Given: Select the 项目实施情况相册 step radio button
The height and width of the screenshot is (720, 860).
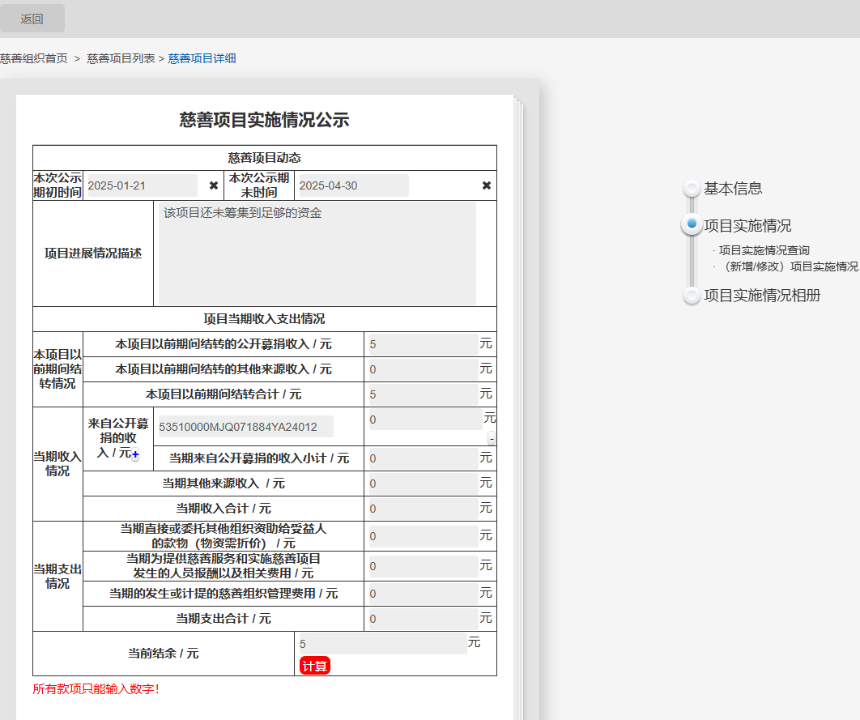Looking at the screenshot, I should (692, 296).
